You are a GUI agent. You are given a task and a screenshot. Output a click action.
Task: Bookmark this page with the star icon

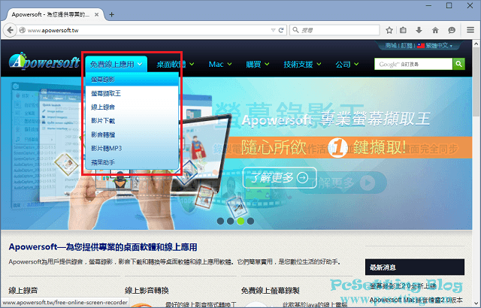389,30
